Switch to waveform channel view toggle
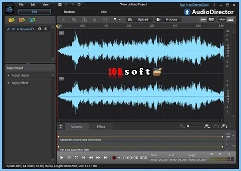 coord(203,20)
